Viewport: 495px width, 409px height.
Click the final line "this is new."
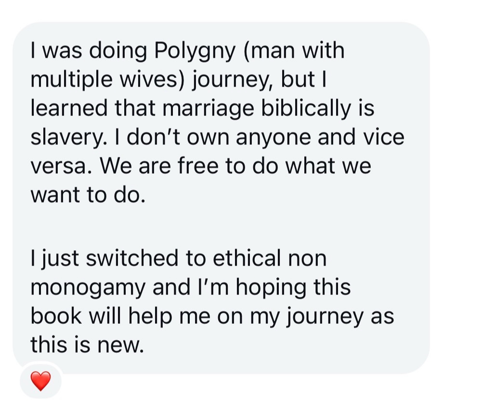[87, 345]
